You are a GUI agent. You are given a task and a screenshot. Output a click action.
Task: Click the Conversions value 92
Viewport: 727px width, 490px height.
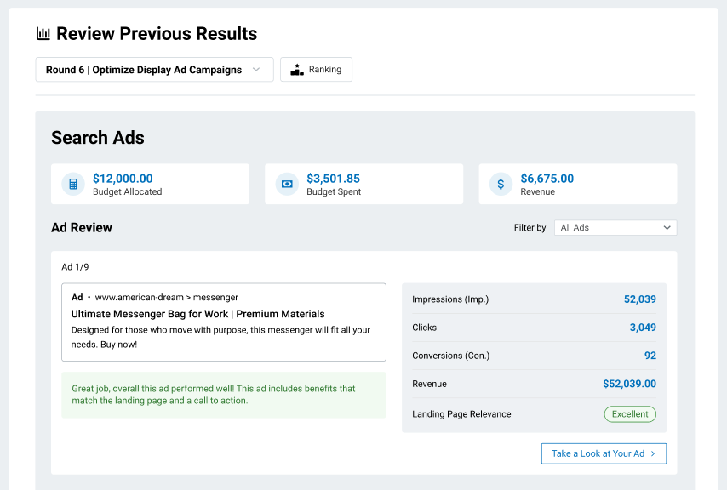click(650, 356)
